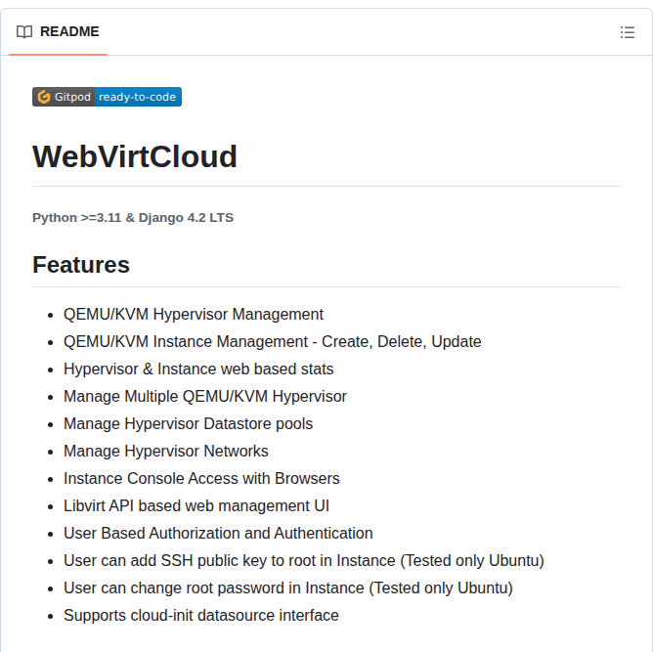The height and width of the screenshot is (652, 653).
Task: Click 'User Based Authorization and Authentication'
Action: (218, 534)
